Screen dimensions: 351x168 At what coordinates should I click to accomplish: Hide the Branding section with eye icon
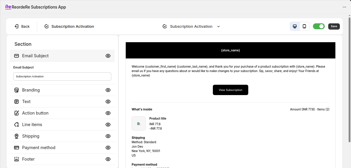click(108, 90)
